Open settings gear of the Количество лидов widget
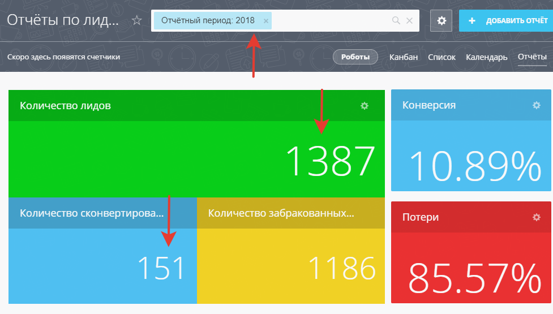 tap(365, 106)
